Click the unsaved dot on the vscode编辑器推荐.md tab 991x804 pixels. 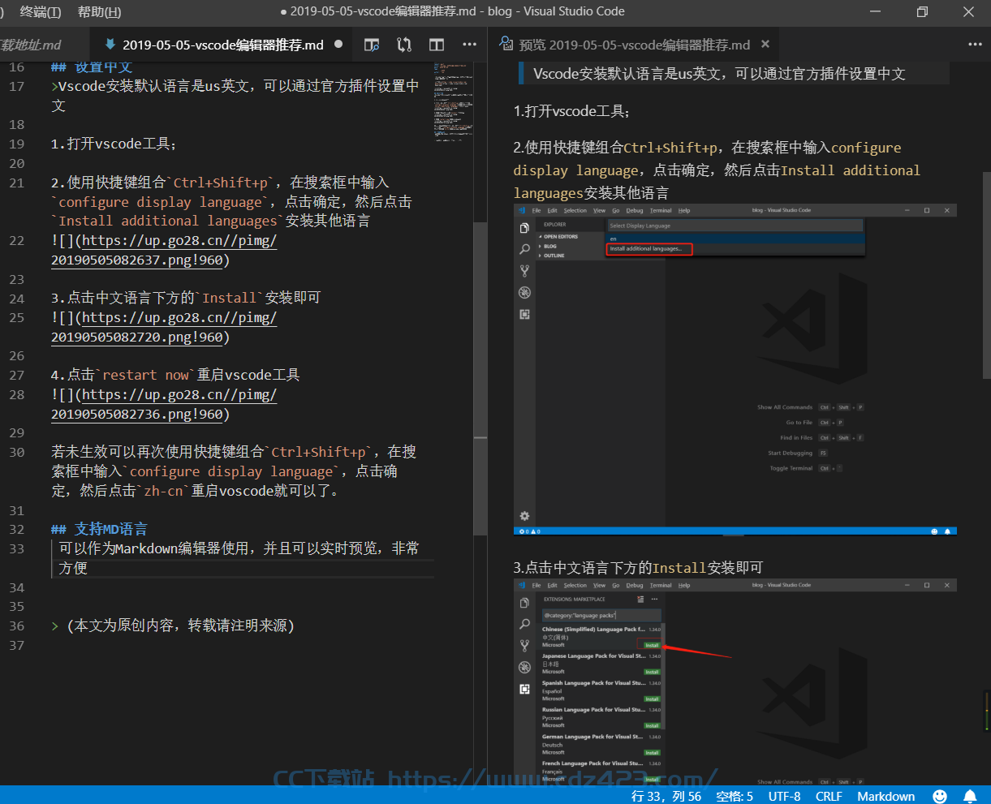click(338, 45)
